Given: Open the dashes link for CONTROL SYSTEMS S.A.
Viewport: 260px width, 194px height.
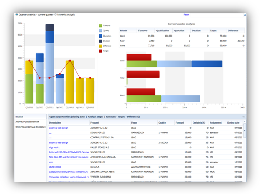Looking at the screenshot, I should (50, 138).
